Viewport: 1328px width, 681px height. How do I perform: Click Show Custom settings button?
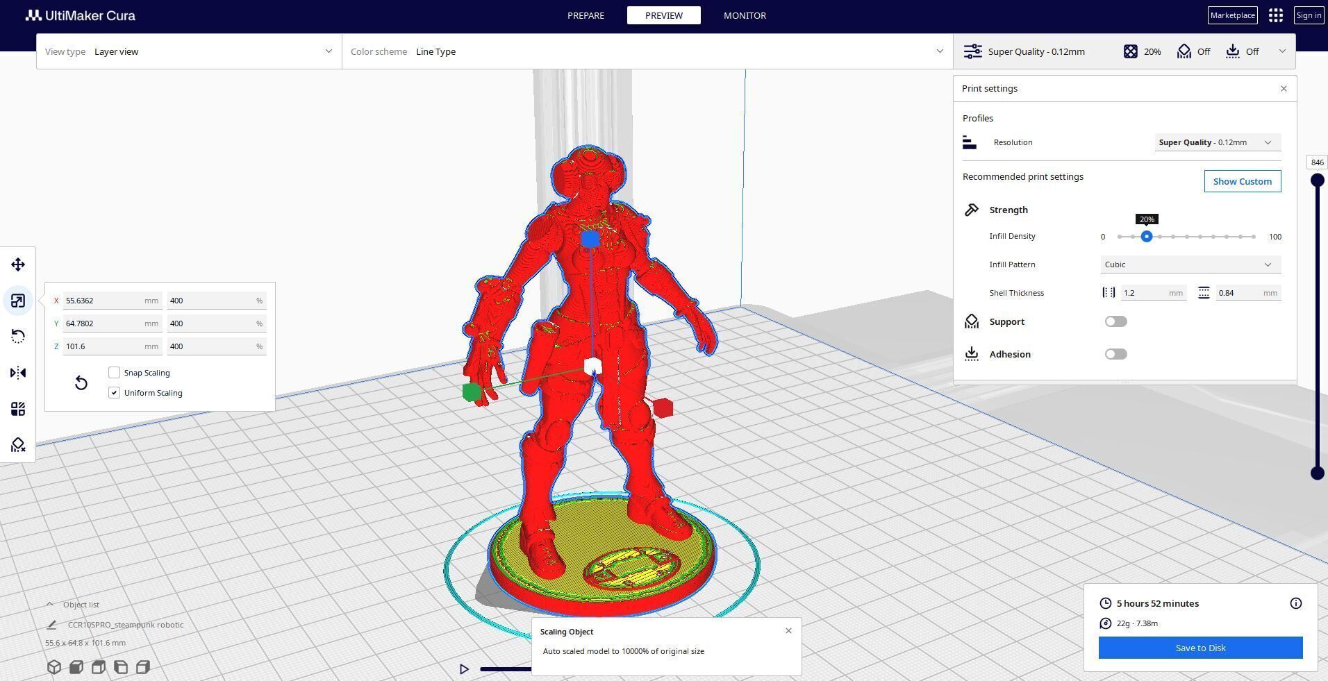1243,181
